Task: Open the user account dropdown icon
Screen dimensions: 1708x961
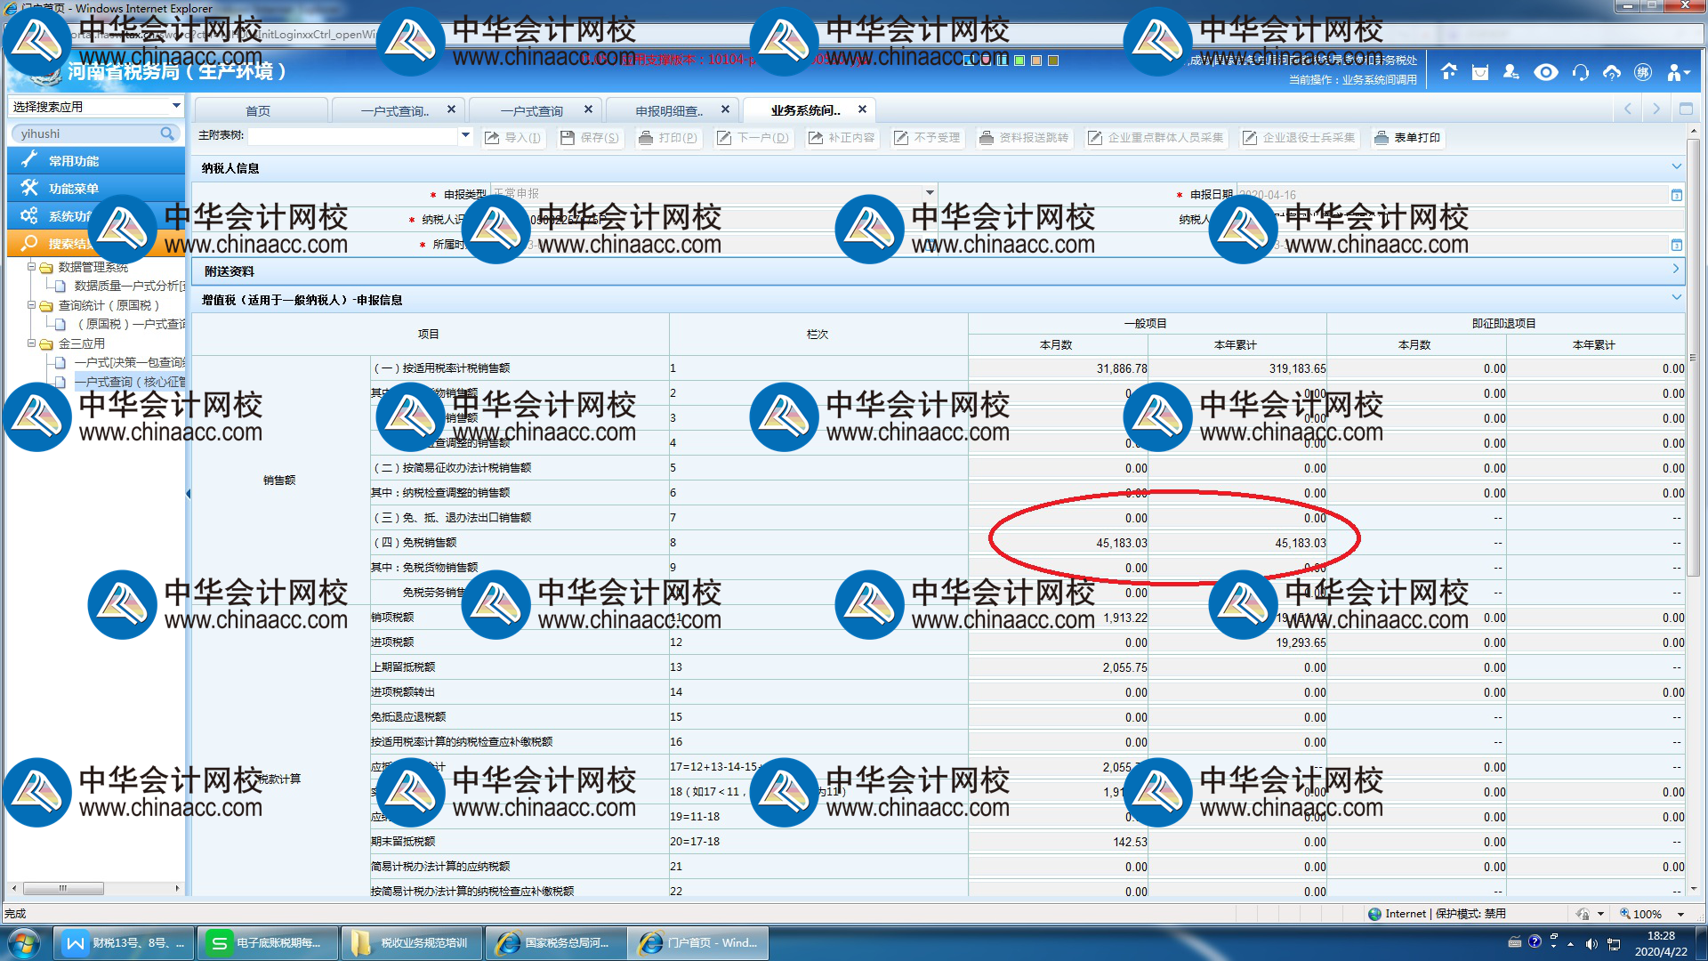Action: (1678, 72)
